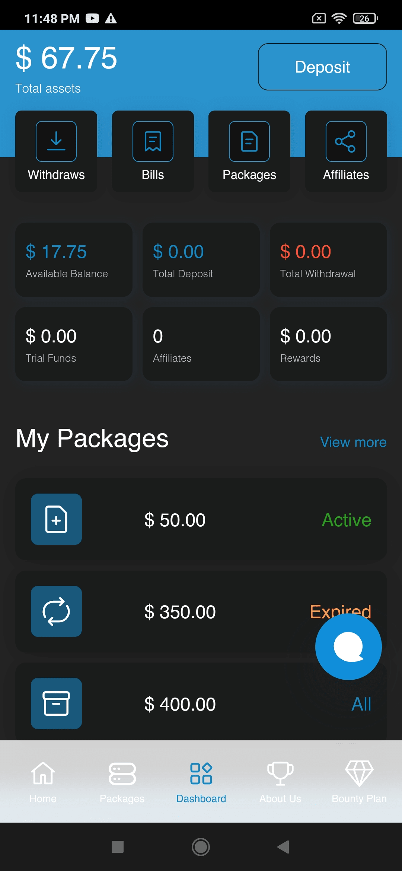
Task: Open the Affiliates share icon
Action: tap(346, 141)
